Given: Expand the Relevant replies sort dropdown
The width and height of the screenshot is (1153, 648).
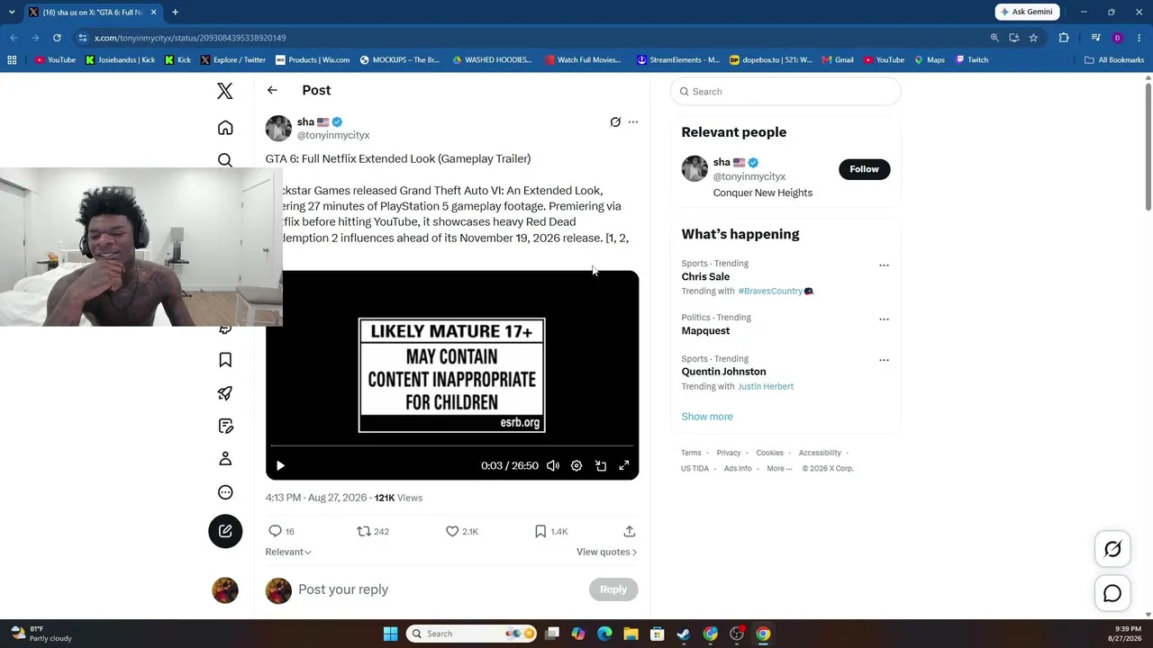Looking at the screenshot, I should click(x=288, y=552).
